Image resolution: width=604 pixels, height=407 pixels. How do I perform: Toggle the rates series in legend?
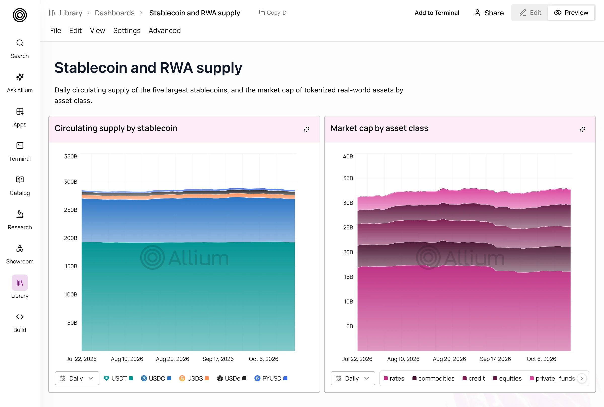pos(394,378)
